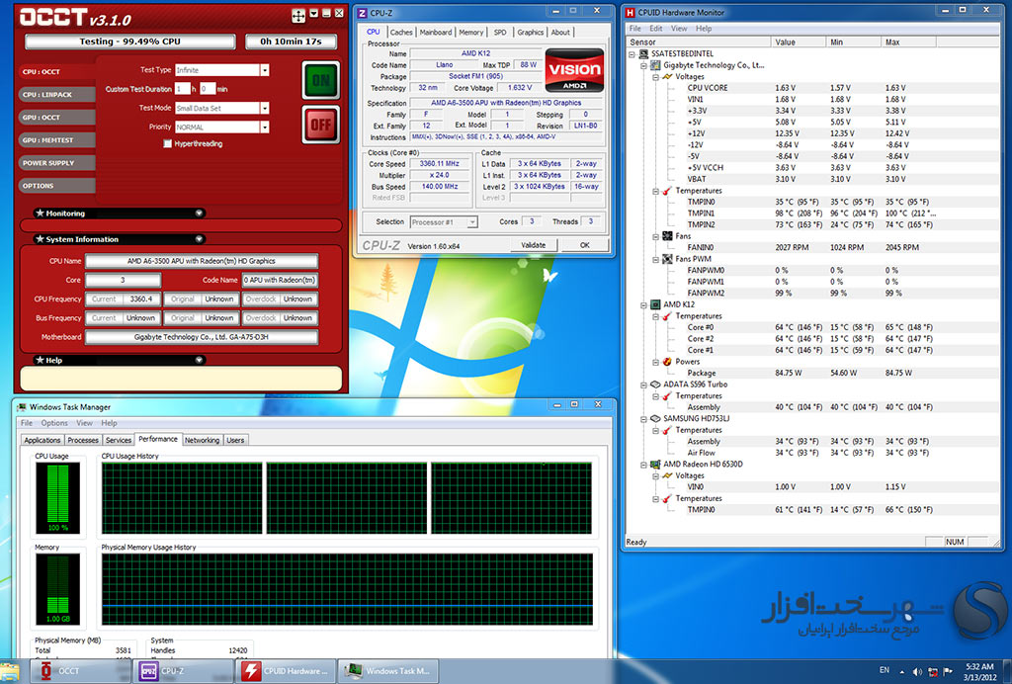
Task: Open the OPTIONS tab in OCCT
Action: 56,186
